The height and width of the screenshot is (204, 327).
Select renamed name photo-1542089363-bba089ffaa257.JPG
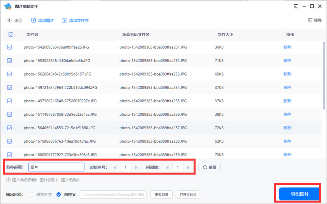point(153,128)
